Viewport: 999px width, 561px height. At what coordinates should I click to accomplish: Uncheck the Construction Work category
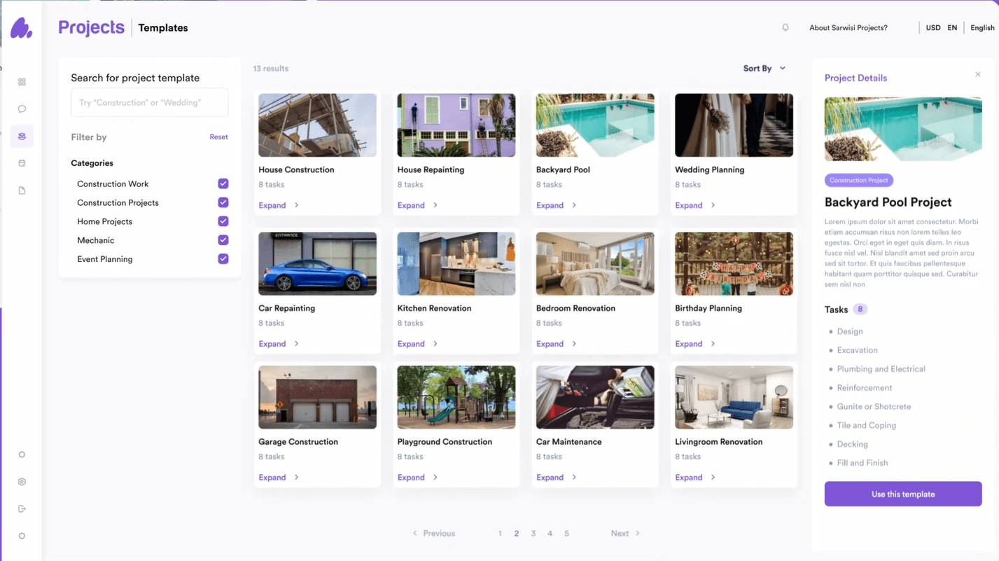[x=223, y=183]
